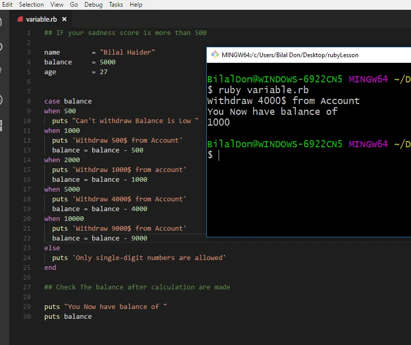Click the 'when 5000' line
Image resolution: width=411 pixels, height=345 pixels.
pos(62,189)
